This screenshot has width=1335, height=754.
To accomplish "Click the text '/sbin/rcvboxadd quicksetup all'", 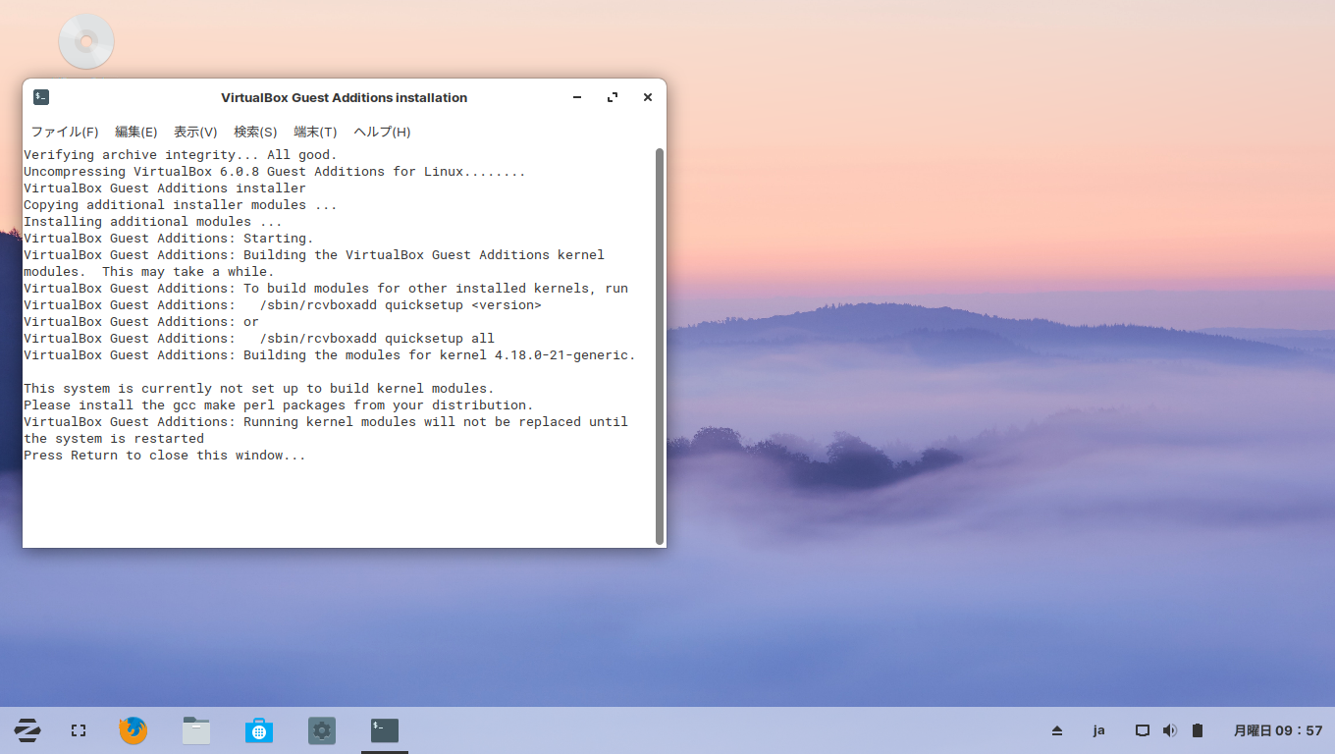I will coord(377,339).
